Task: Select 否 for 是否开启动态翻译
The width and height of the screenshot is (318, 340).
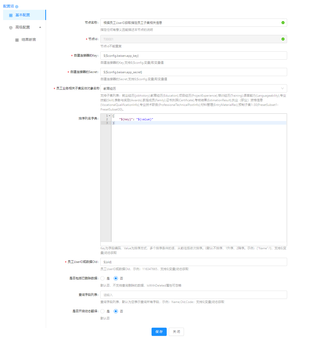Action: click(116, 311)
